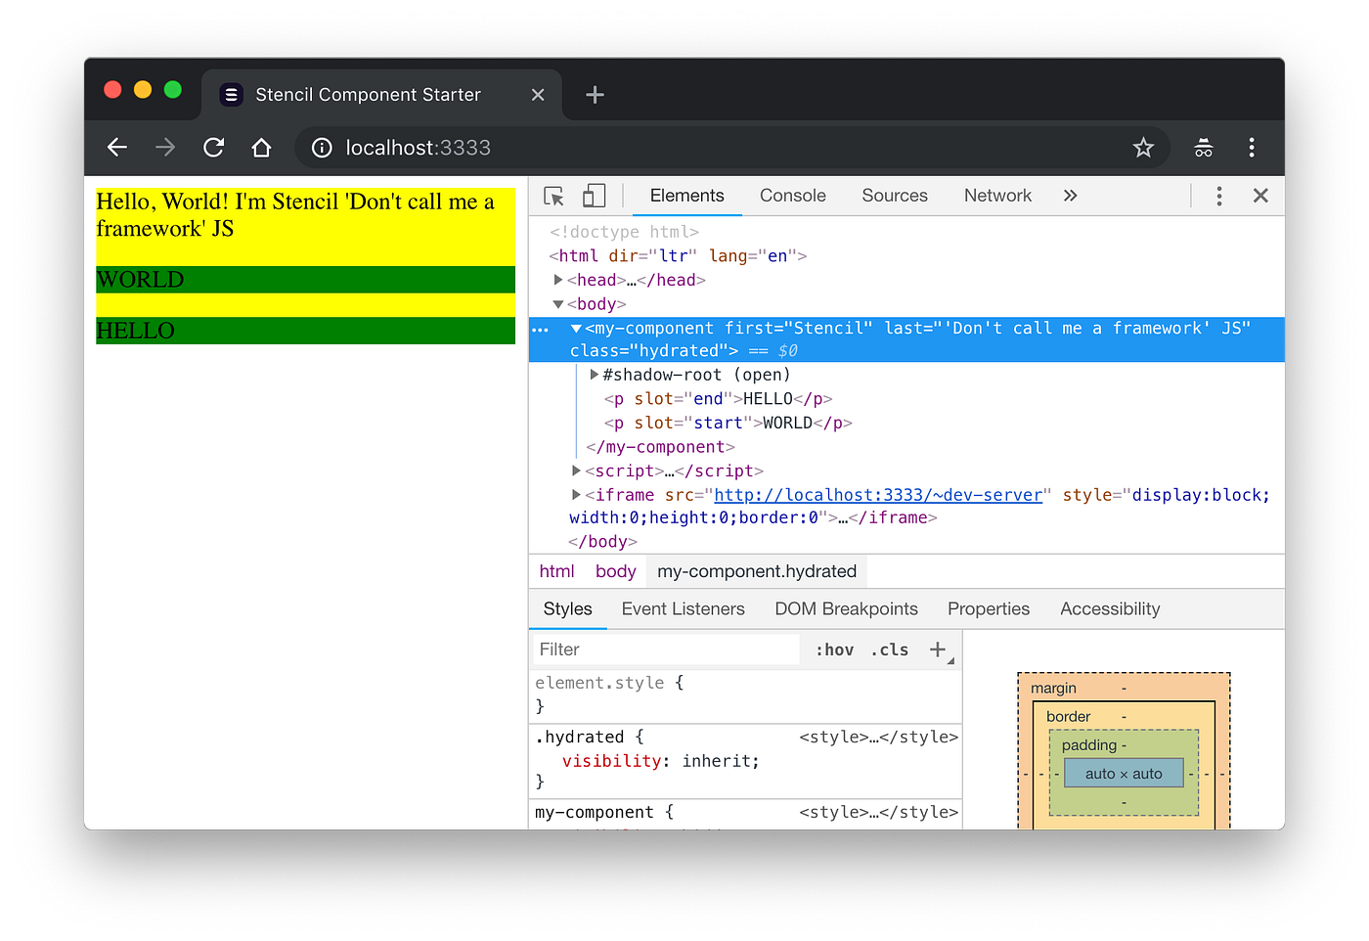This screenshot has width=1369, height=941.
Task: Collapse the my-component element node
Action: [577, 329]
